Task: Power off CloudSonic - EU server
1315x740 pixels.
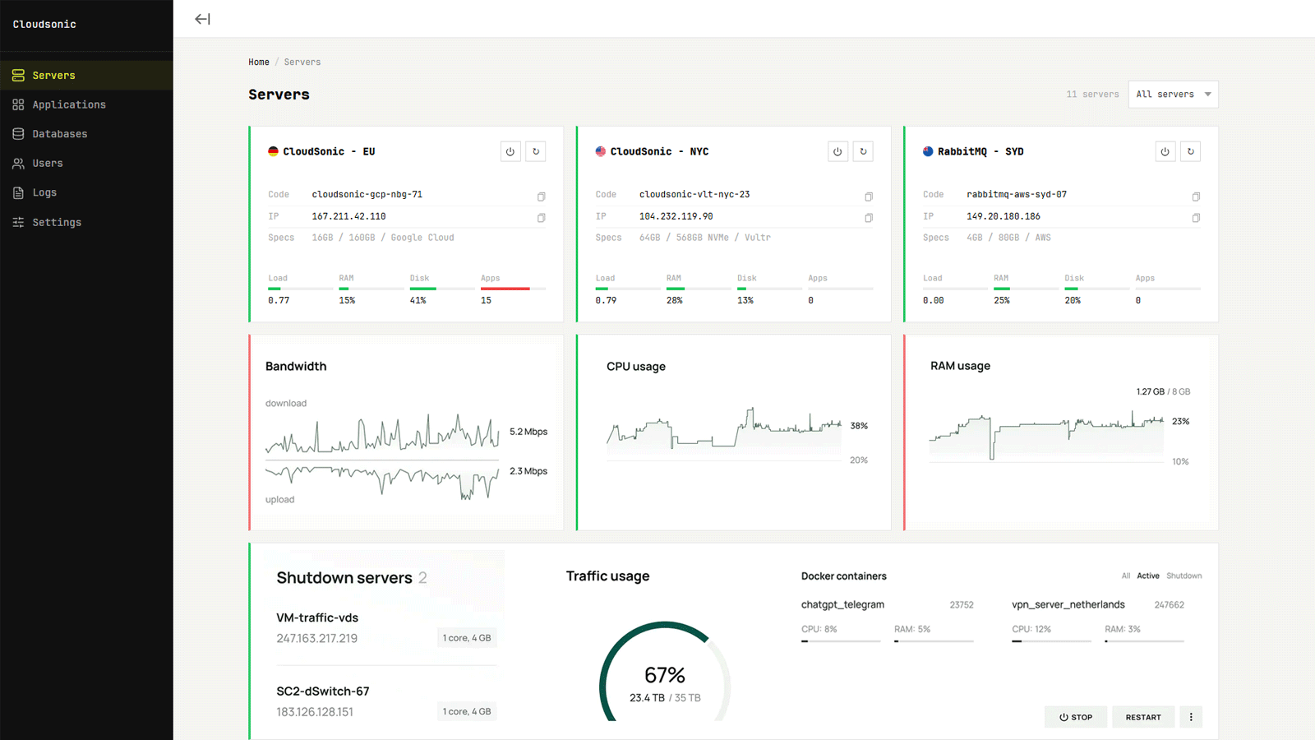Action: click(510, 151)
